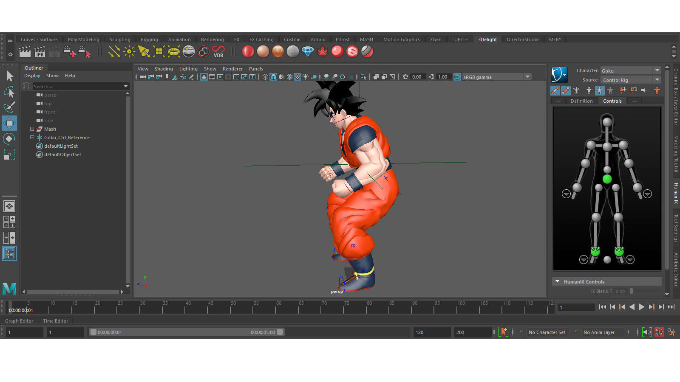Toggle the film gate in viewport
This screenshot has width=680, height=382.
(212, 77)
